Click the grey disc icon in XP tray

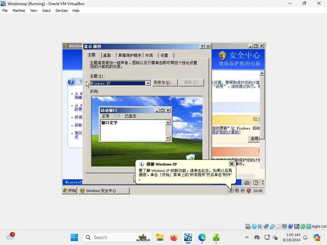pyautogui.click(x=237, y=190)
